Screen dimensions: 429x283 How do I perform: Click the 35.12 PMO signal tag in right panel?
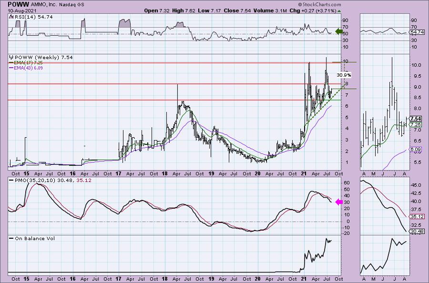[417, 217]
